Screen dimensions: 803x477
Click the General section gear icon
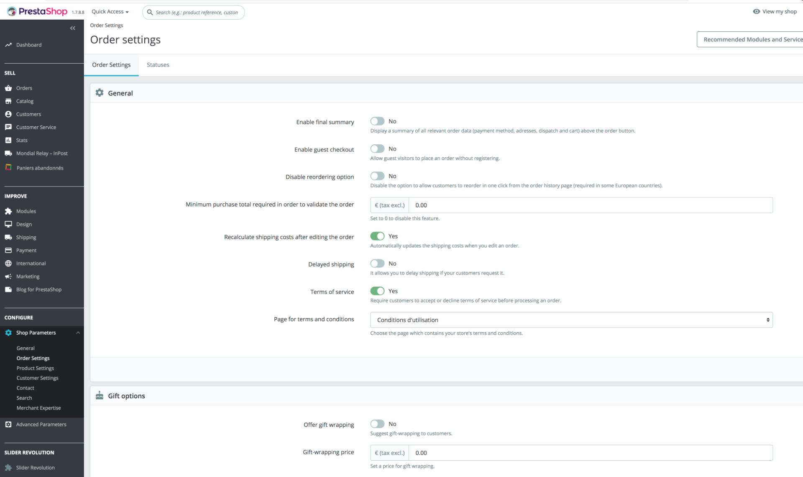point(100,92)
